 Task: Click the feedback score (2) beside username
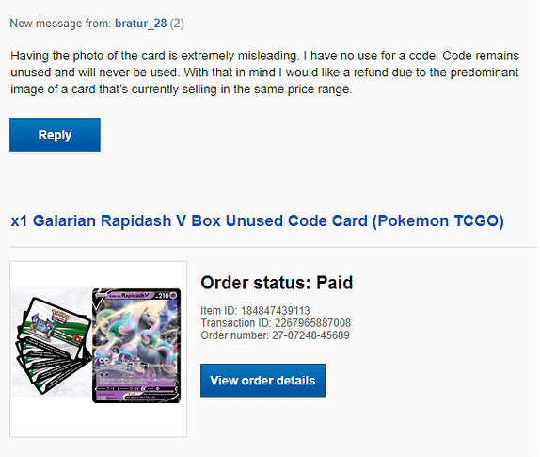(177, 24)
